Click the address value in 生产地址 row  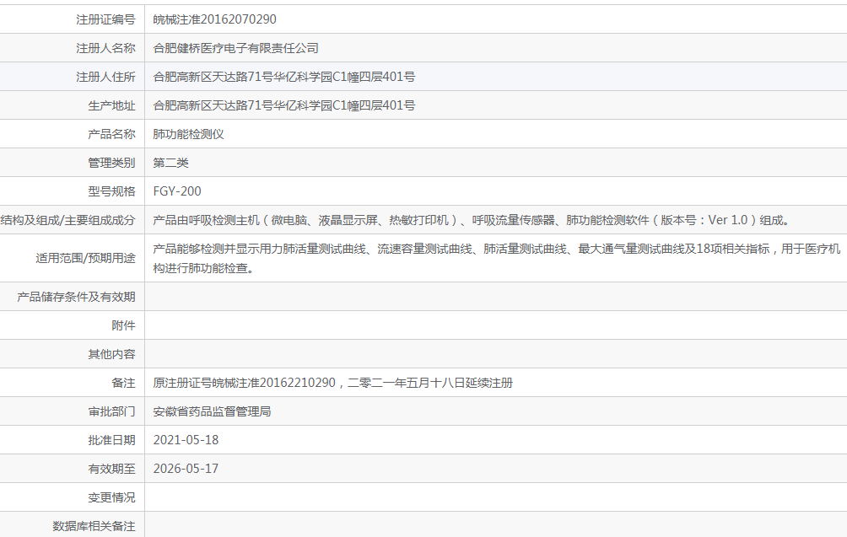coord(283,105)
